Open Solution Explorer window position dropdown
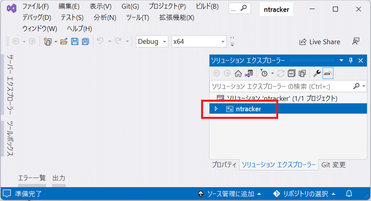 (x=341, y=61)
